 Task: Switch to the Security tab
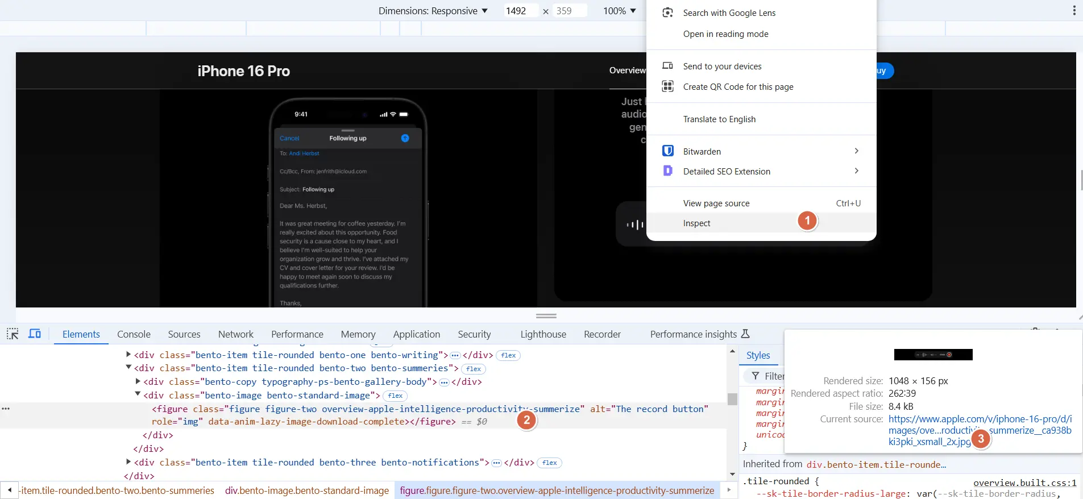pyautogui.click(x=474, y=334)
